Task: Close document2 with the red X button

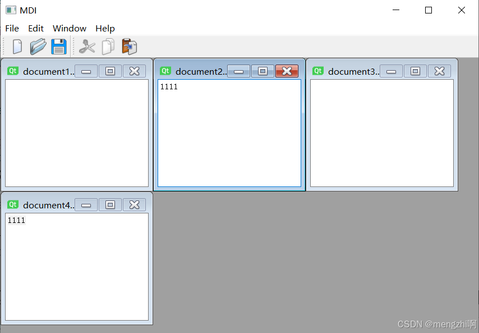Action: (287, 71)
